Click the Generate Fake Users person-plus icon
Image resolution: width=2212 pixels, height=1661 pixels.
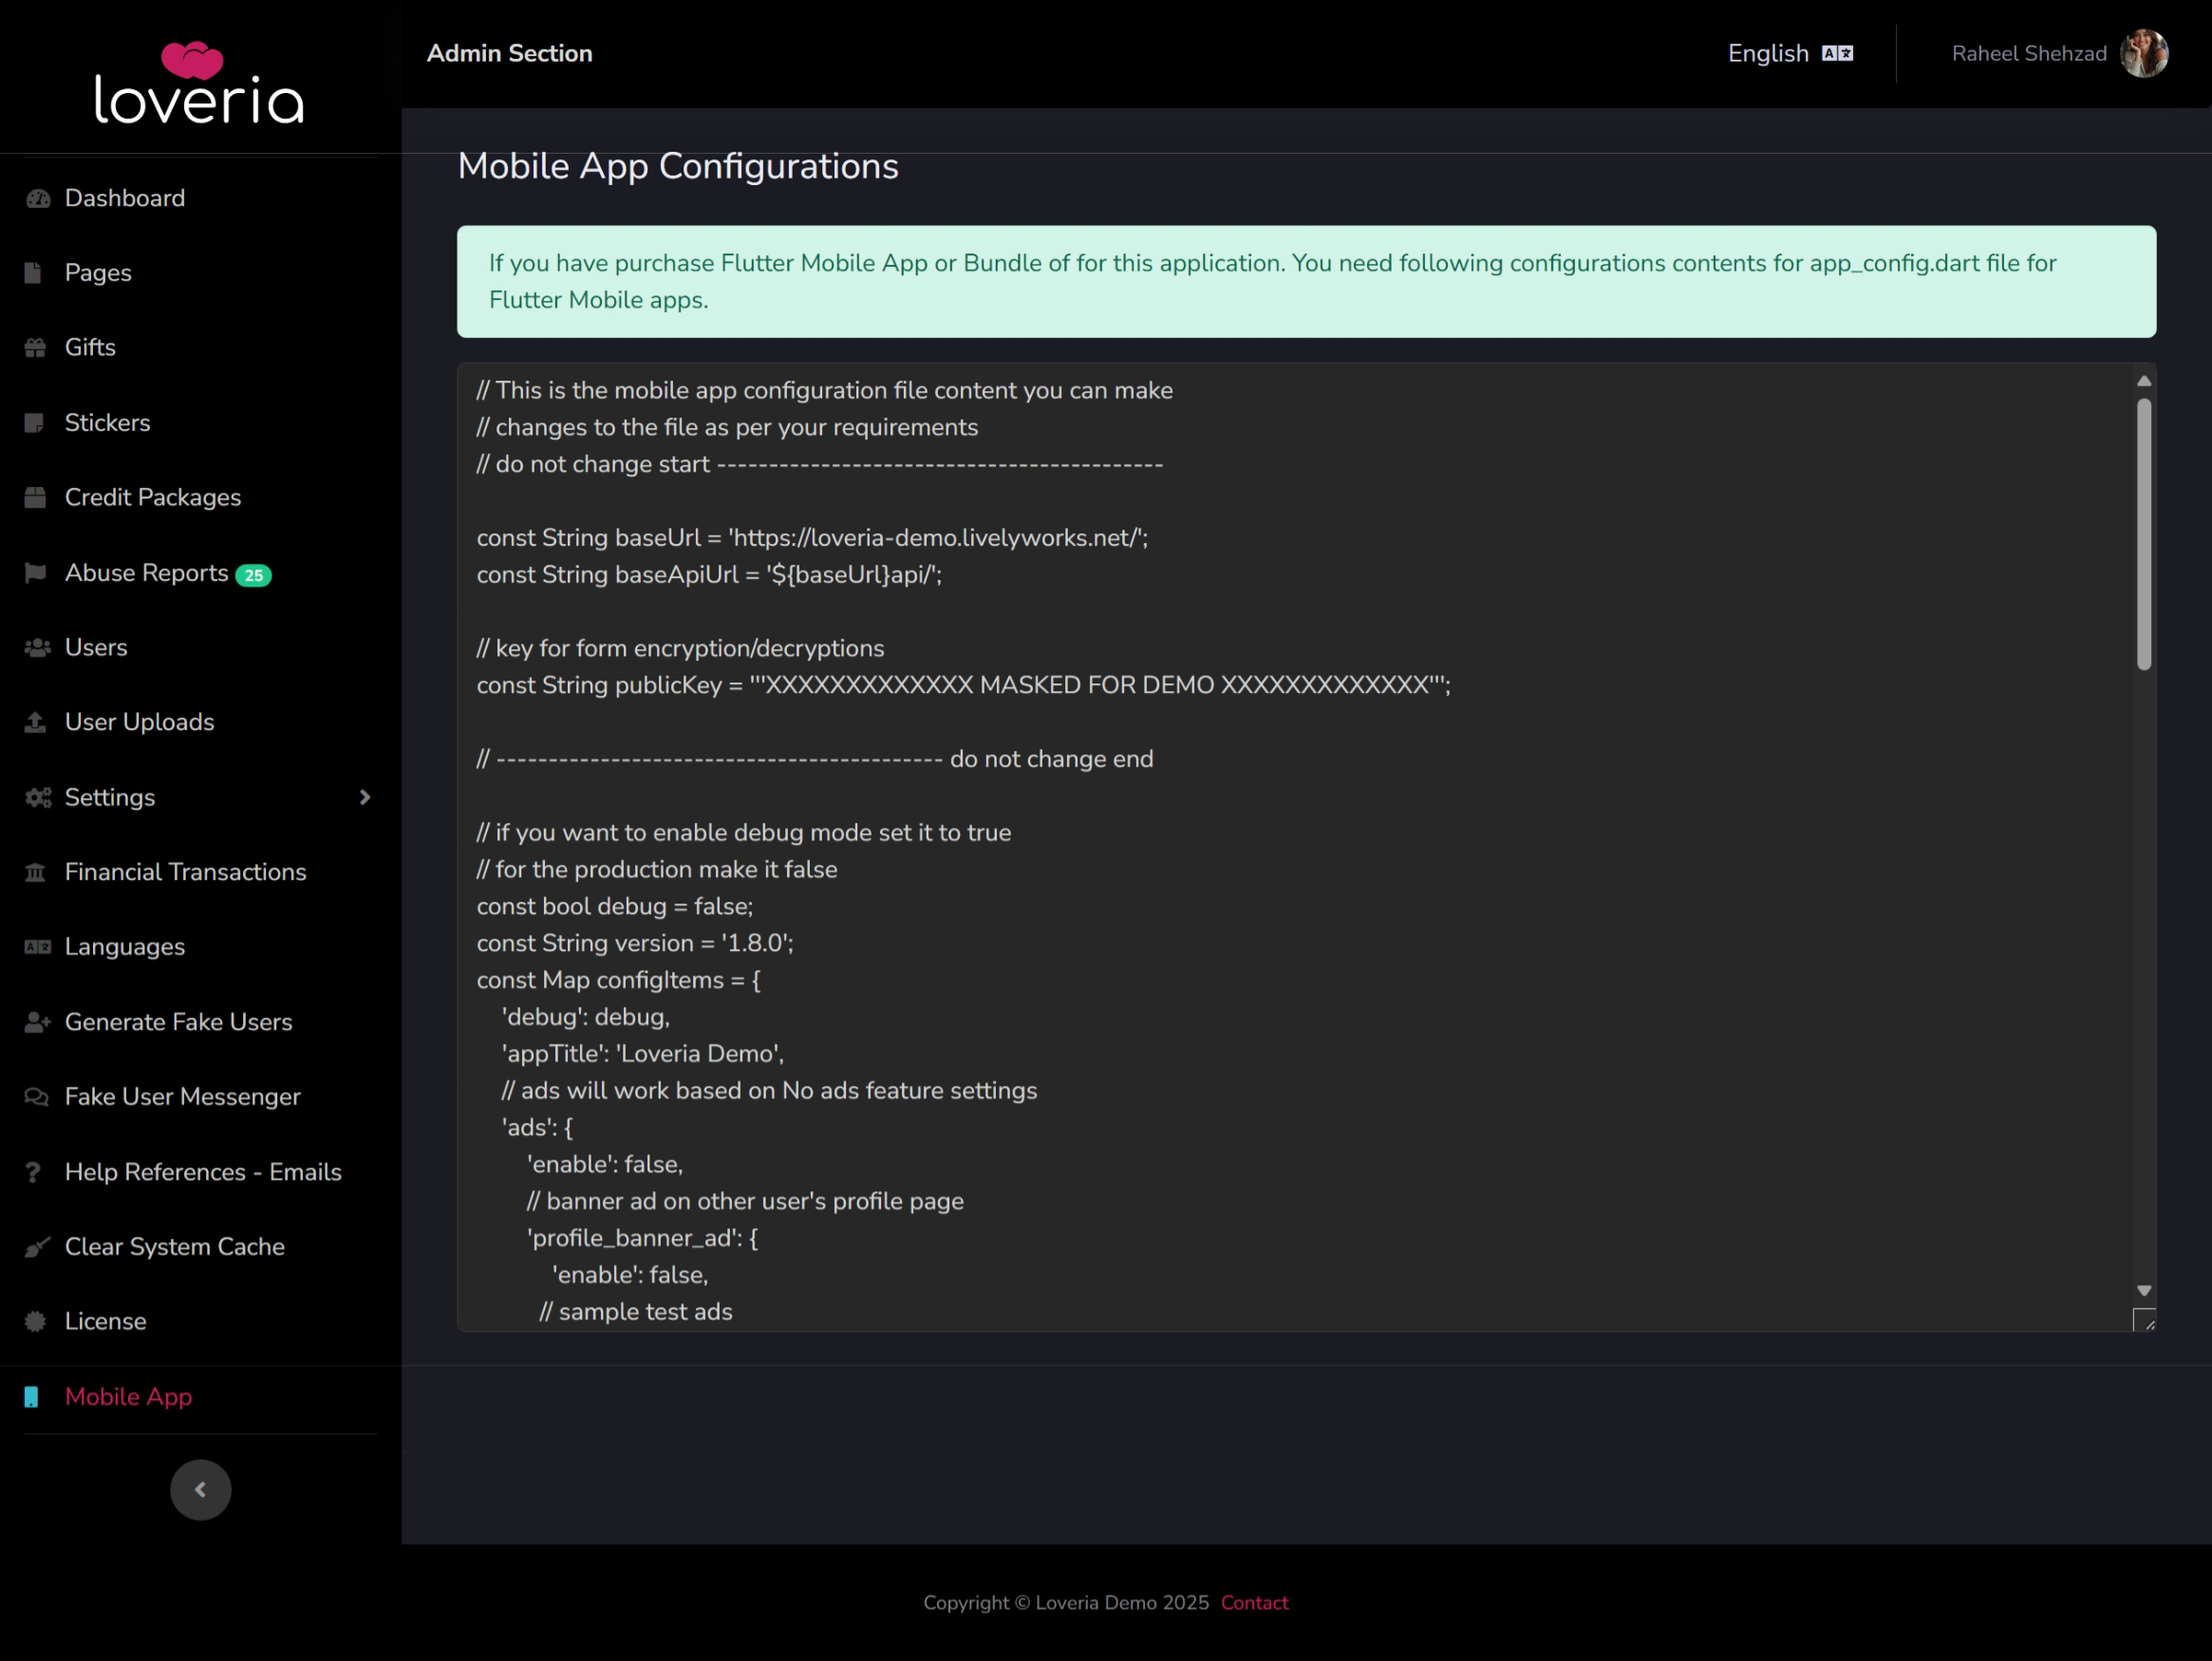pos(38,1022)
